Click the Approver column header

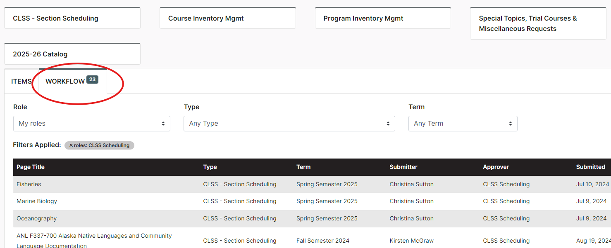496,167
